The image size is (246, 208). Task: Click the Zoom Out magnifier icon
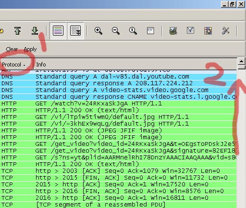116,31
